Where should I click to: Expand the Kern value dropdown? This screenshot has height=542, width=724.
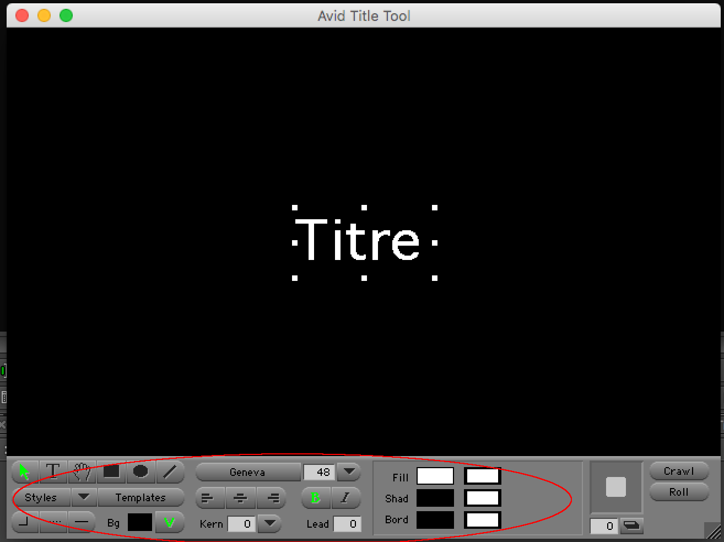[269, 523]
